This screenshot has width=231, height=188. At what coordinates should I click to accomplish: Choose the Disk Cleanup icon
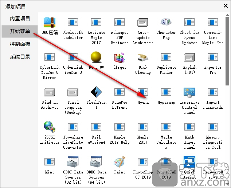[x=143, y=57]
